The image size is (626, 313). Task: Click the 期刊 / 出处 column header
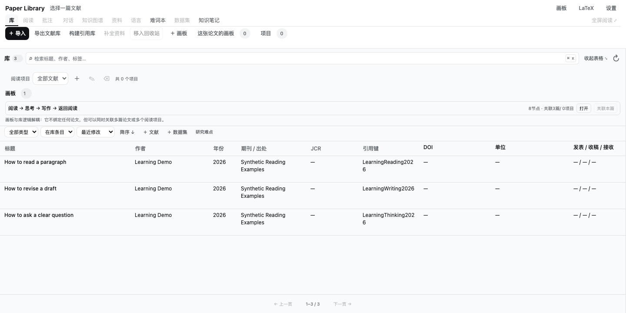254,149
